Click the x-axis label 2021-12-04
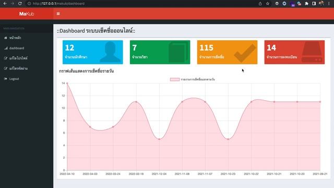Screen dimensions: 334x188 pyautogui.click(x=159, y=174)
